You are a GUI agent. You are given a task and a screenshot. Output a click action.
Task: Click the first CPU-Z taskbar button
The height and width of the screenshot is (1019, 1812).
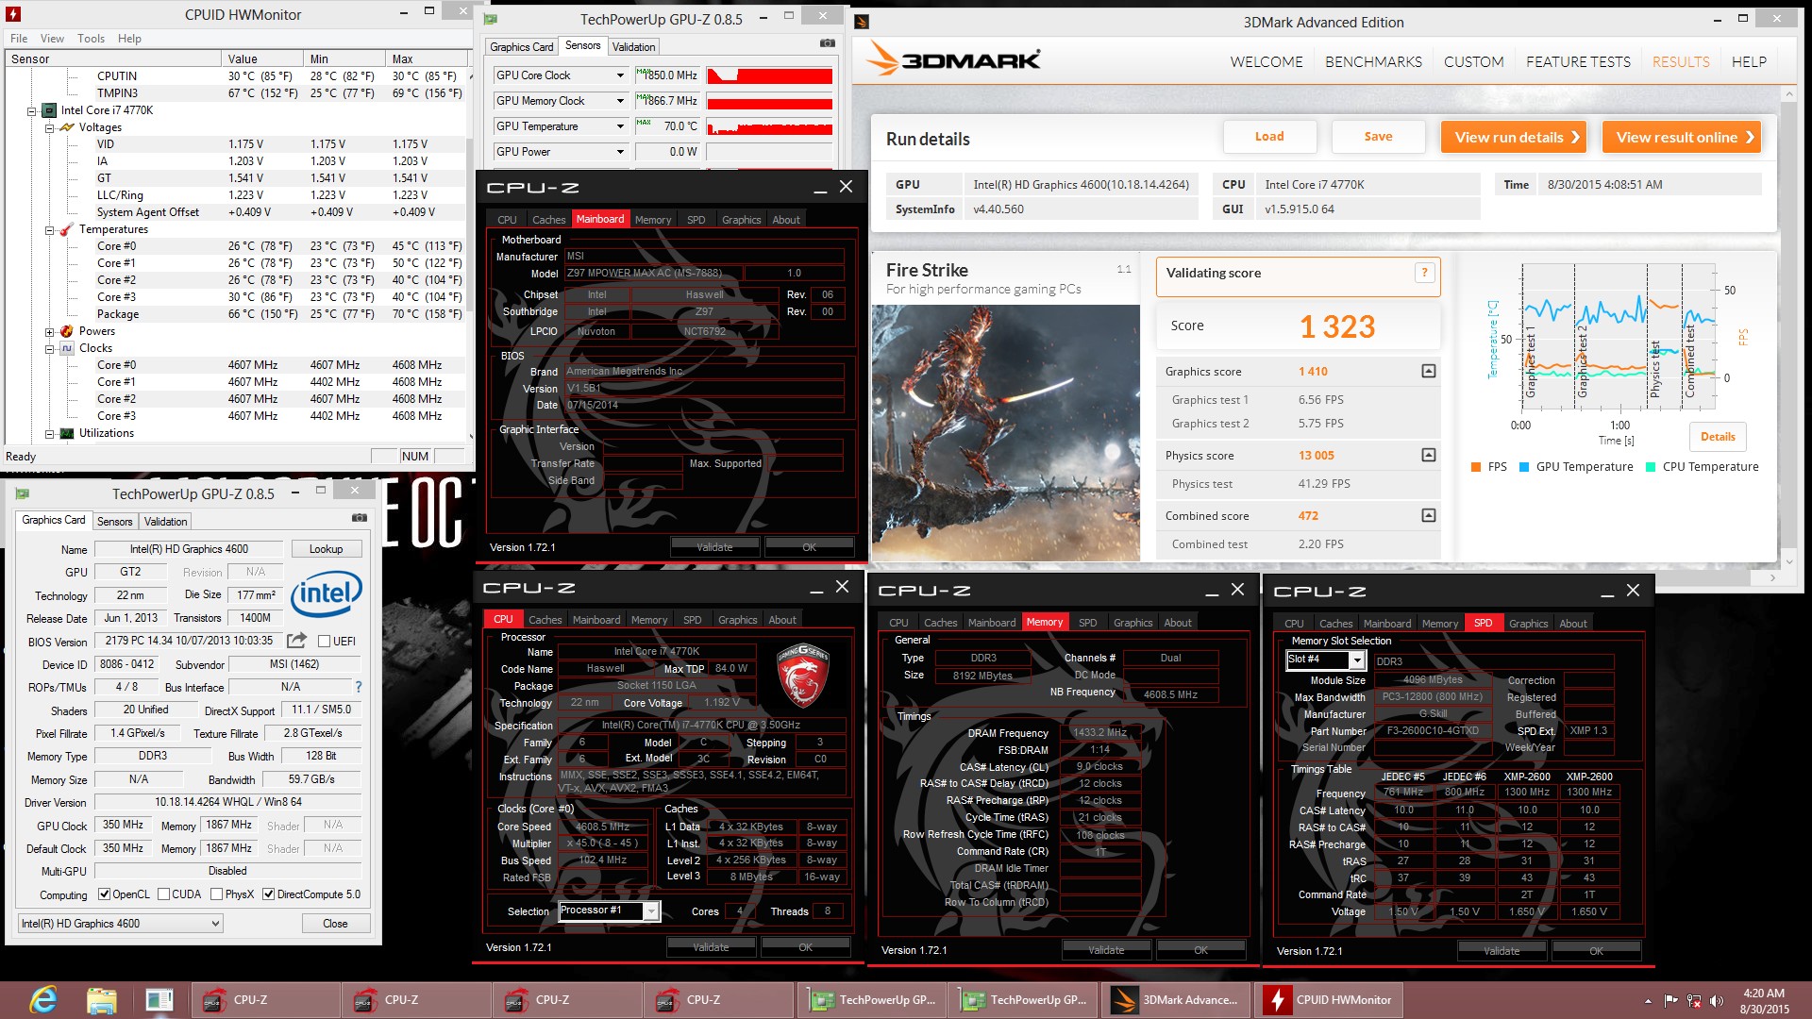[266, 1000]
